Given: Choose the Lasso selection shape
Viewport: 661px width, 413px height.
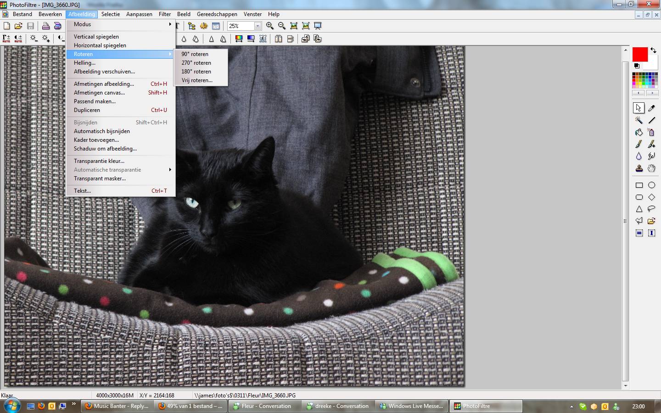Looking at the screenshot, I should click(x=651, y=209).
